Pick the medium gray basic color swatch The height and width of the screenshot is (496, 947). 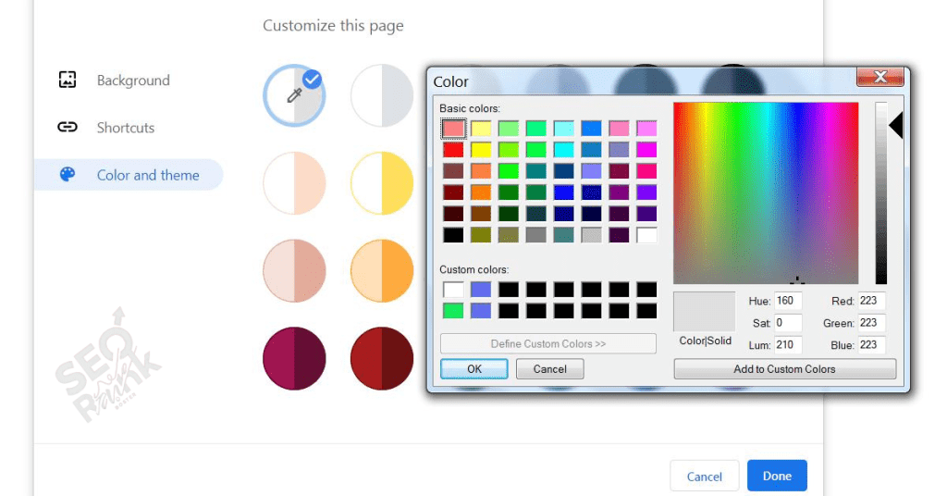535,234
